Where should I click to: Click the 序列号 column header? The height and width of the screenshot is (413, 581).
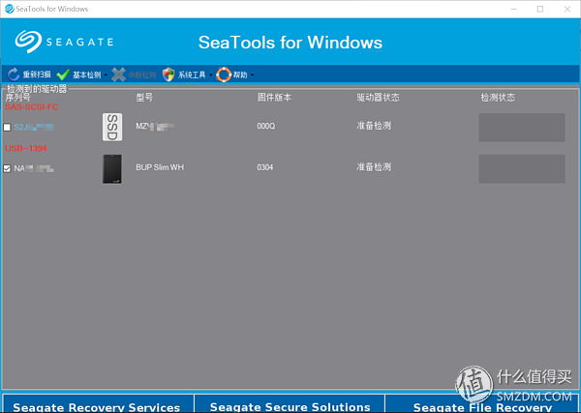pos(17,98)
